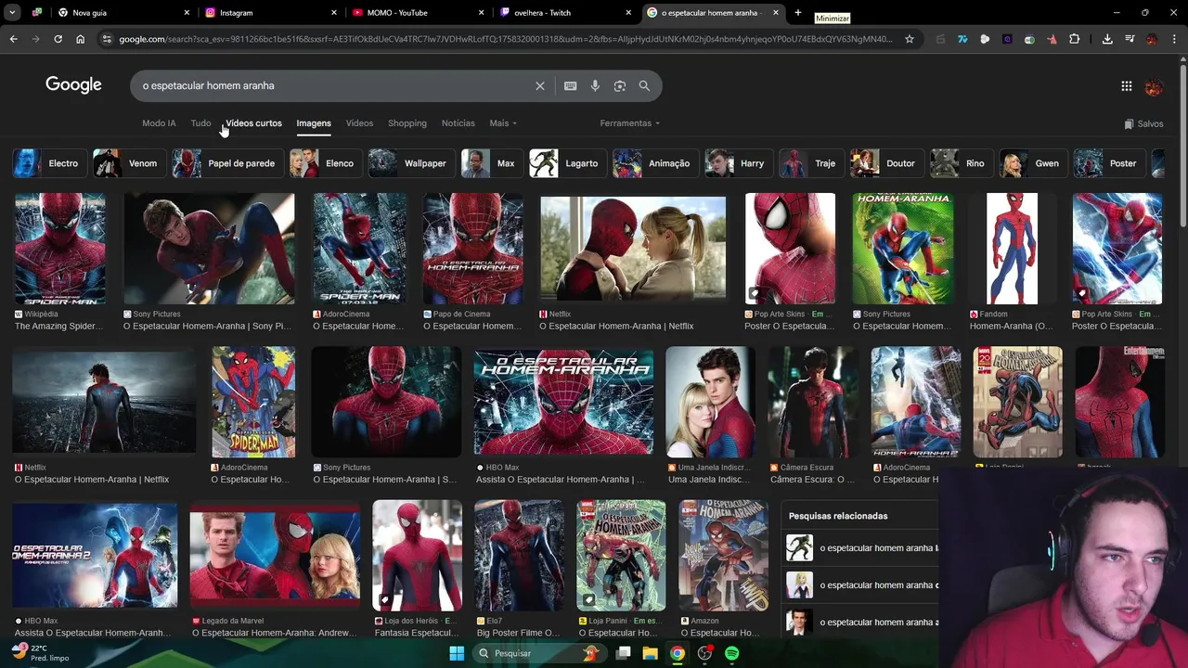Click the address bar URL
This screenshot has height=668, width=1188.
(x=506, y=39)
